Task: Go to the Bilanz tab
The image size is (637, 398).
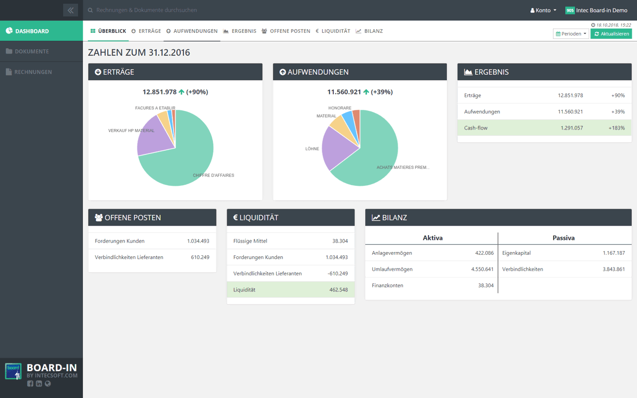Action: (369, 31)
